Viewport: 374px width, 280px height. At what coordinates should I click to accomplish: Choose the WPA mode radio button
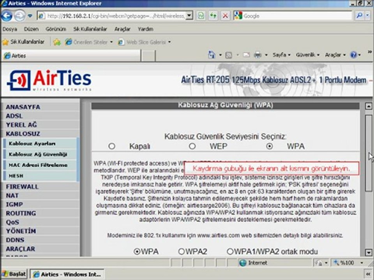137,252
